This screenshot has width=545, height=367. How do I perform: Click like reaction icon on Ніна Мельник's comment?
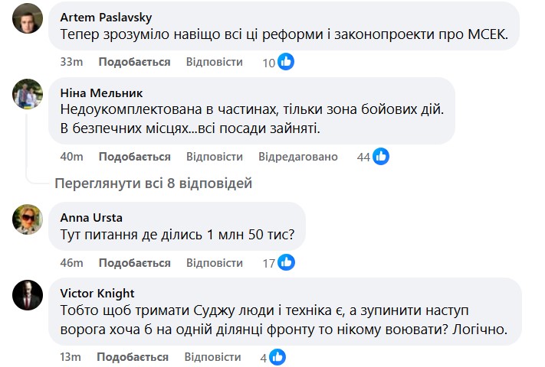[x=381, y=157]
